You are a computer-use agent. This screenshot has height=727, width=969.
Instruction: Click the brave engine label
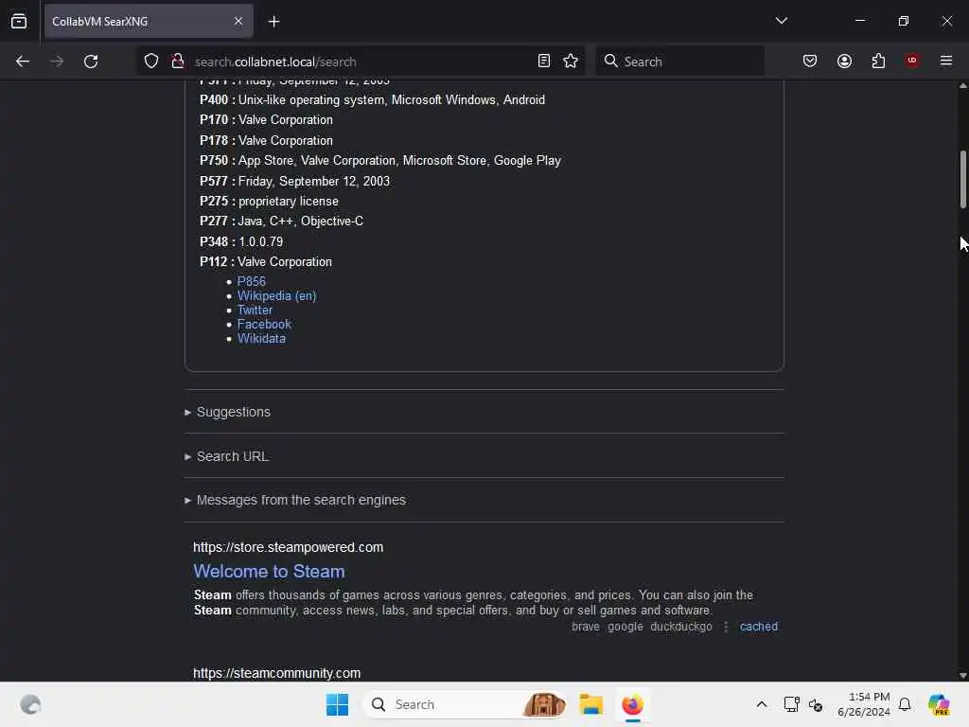coord(585,627)
